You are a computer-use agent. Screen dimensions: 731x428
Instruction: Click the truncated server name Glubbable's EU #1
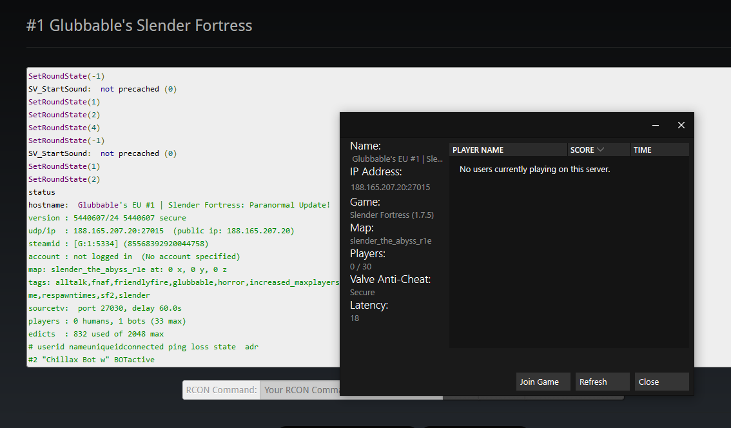pos(397,159)
